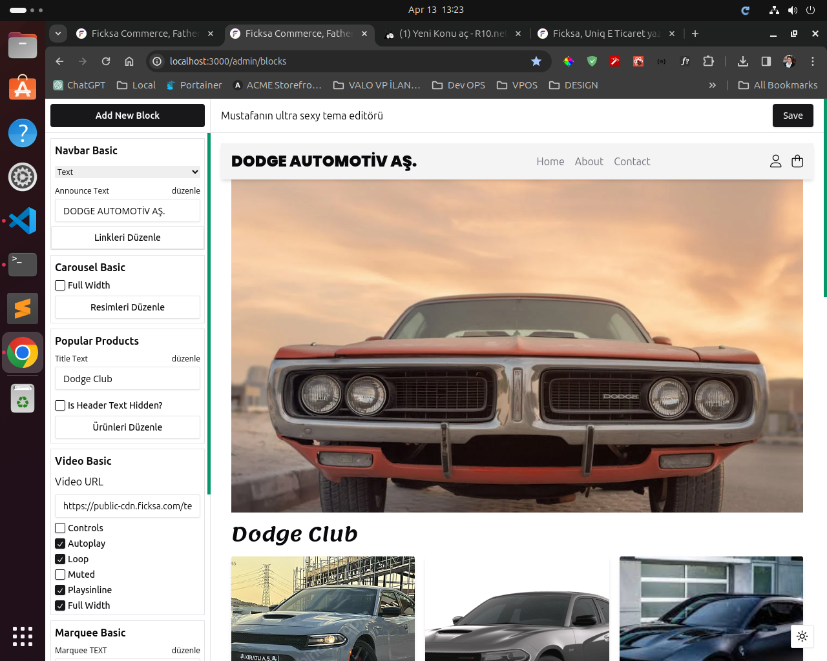Check Is Header Text Hidden
The image size is (827, 661).
coord(60,405)
